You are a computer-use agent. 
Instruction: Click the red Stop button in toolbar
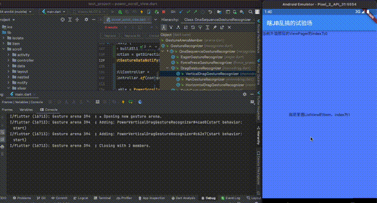164,12
